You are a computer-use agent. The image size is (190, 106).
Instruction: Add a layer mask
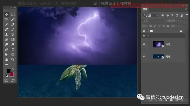161,100
